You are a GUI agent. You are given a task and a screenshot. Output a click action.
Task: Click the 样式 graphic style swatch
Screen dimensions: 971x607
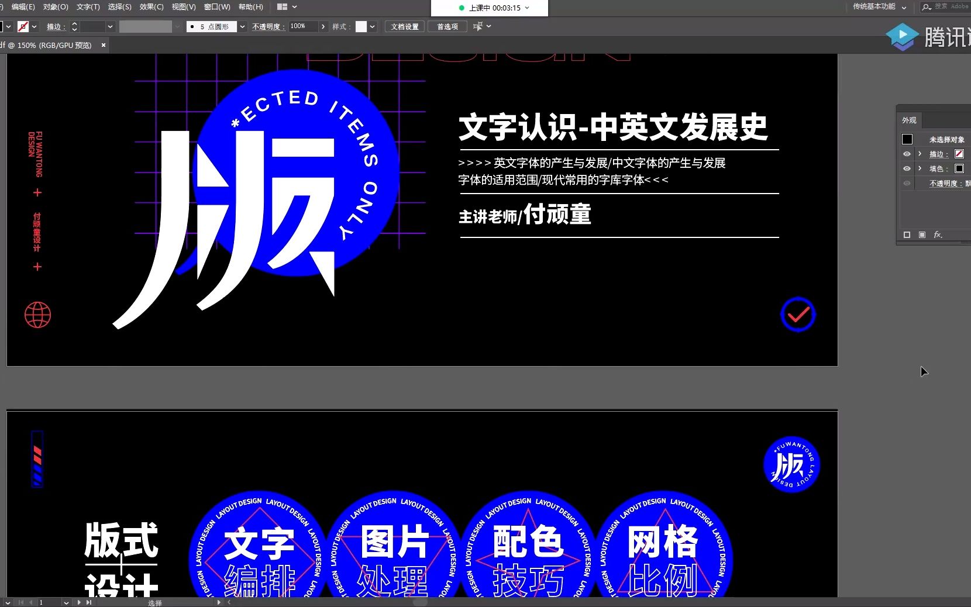(x=361, y=26)
